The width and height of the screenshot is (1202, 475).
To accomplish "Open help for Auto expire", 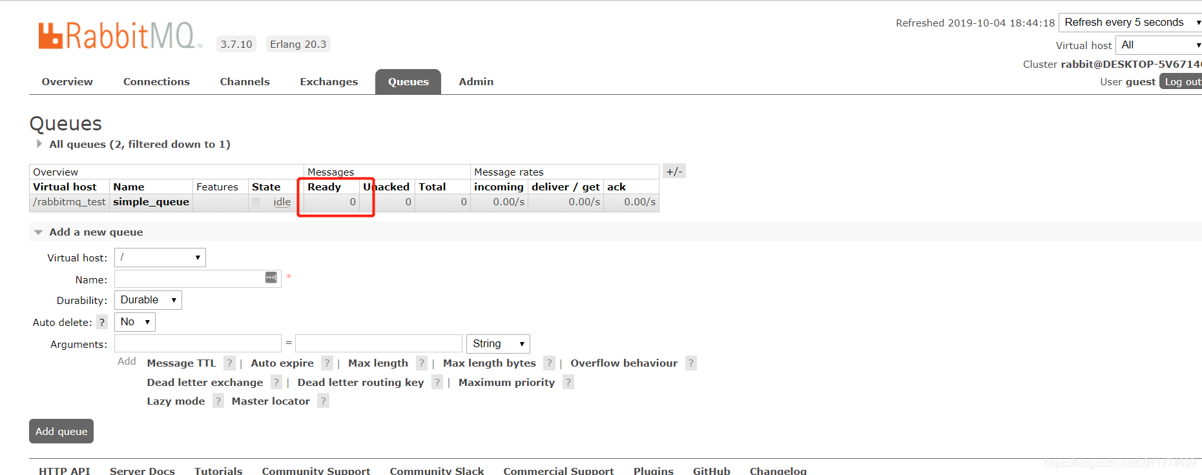I will pos(327,363).
